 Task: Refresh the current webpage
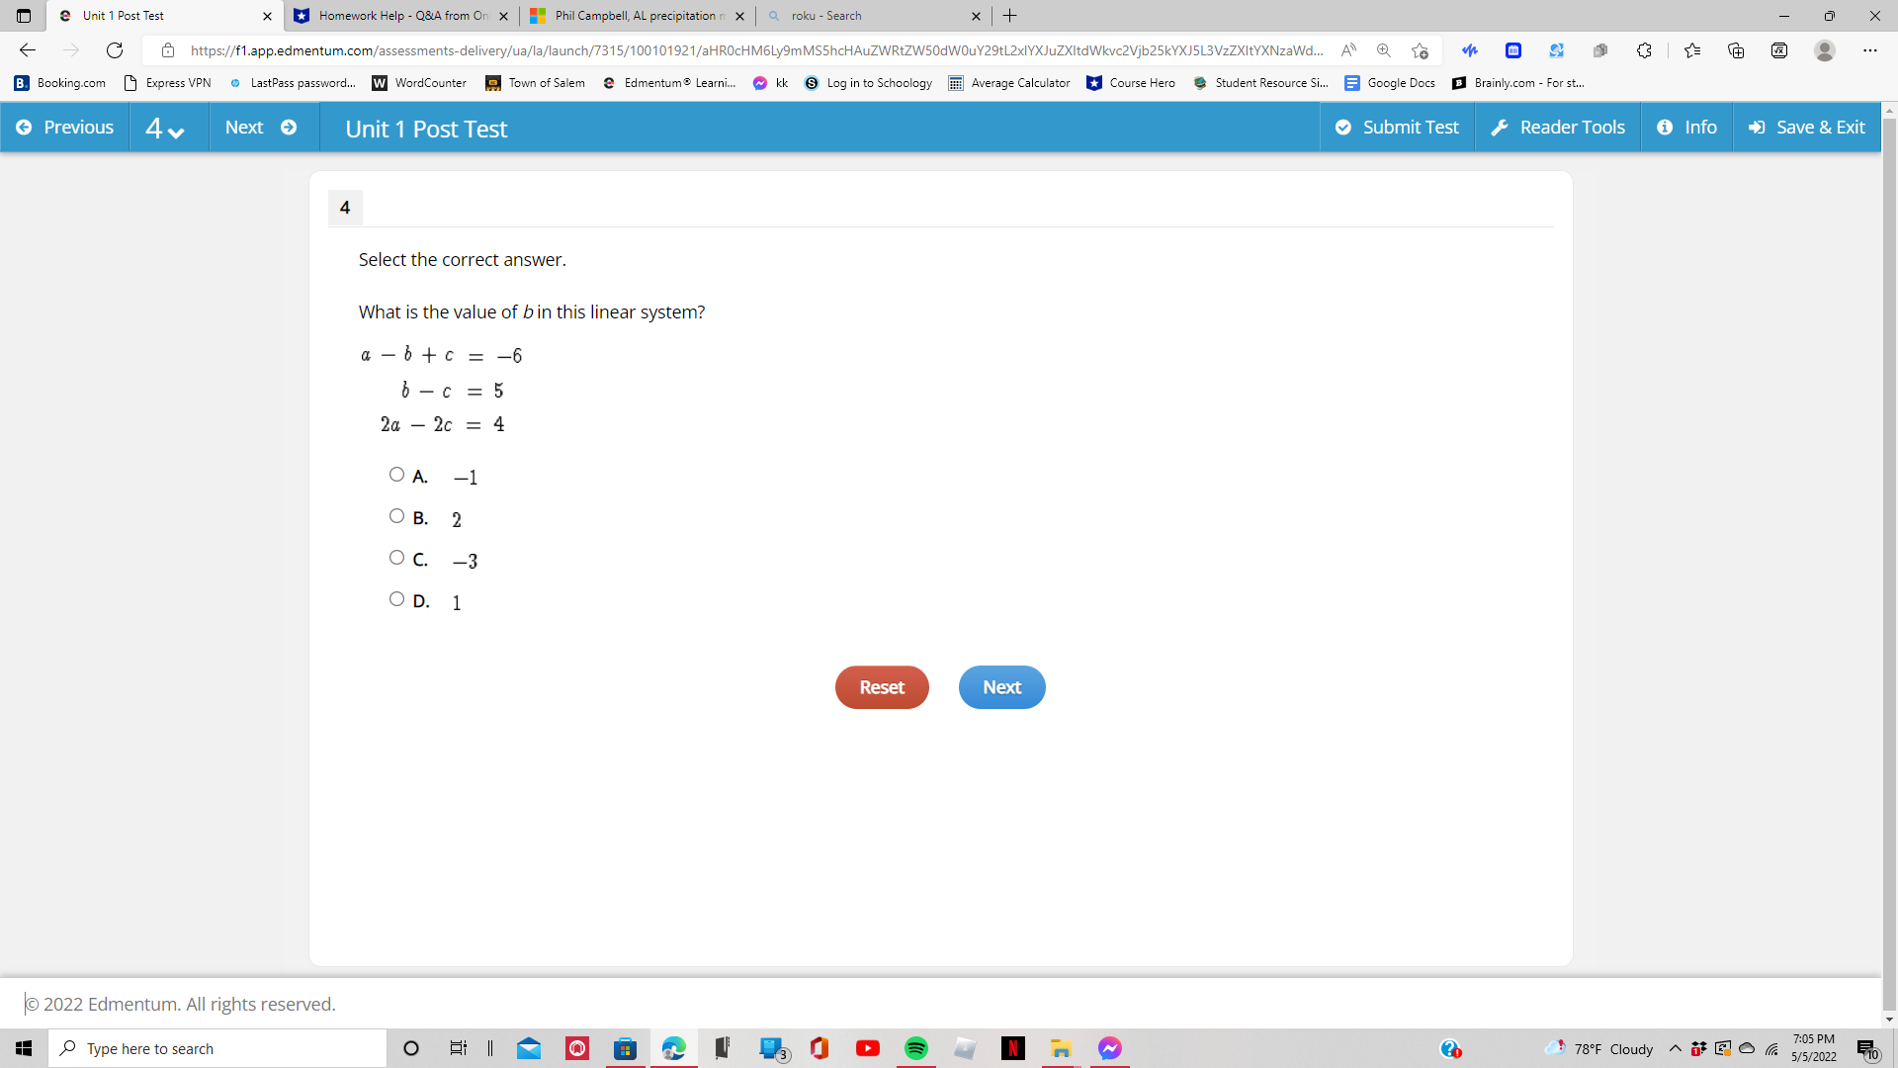point(115,50)
